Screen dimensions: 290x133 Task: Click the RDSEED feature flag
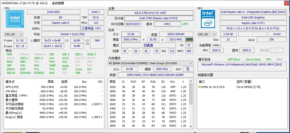point(39,73)
